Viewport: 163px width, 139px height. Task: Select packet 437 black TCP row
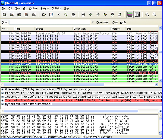(79, 43)
